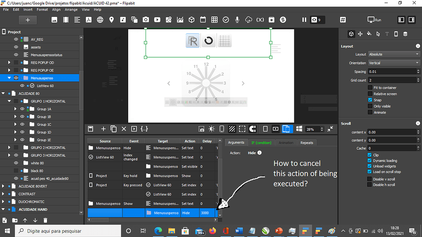422x237 pixels.
Task: Click the calendar widget icon
Action: (x=203, y=20)
